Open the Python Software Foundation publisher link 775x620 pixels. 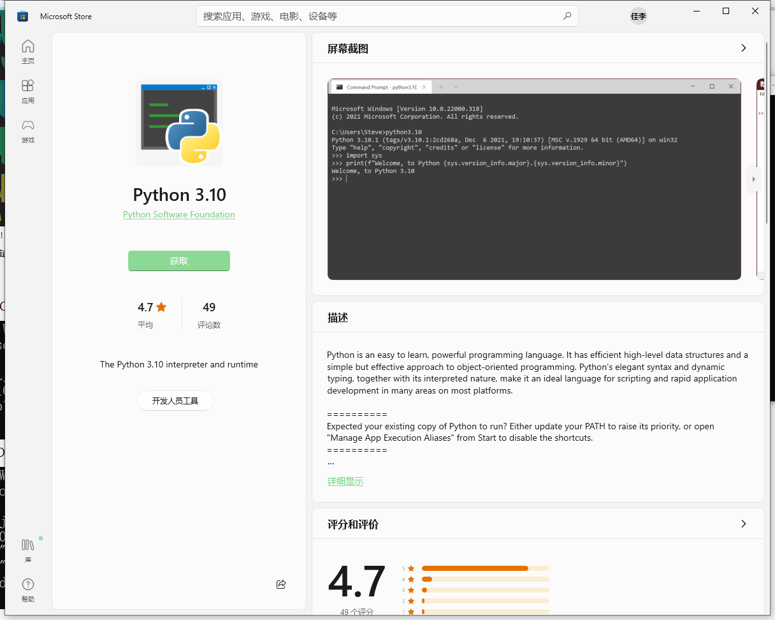[179, 214]
